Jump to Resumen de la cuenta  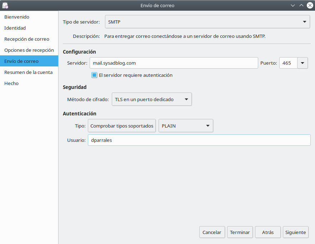(29, 72)
